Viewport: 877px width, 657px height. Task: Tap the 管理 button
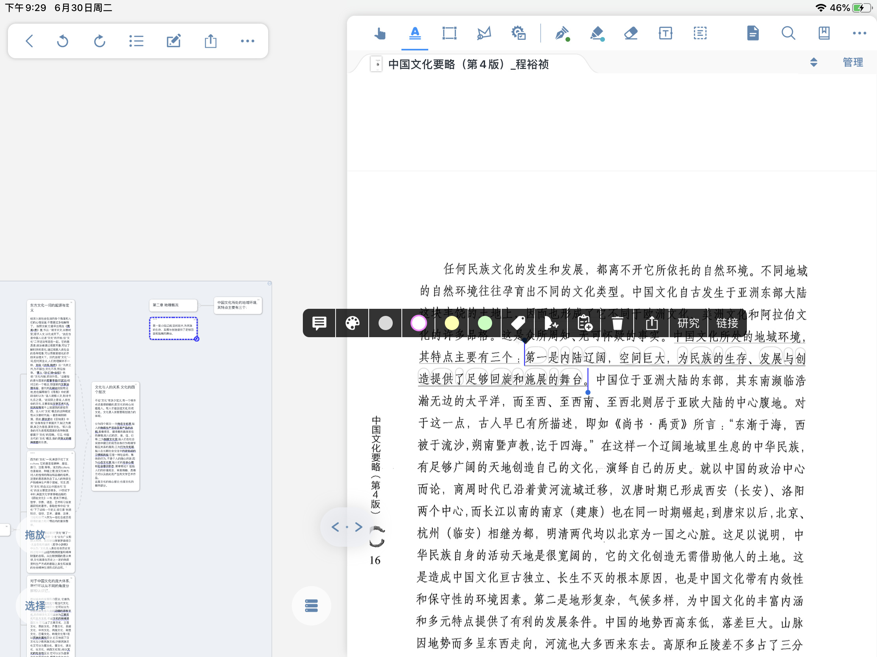[853, 62]
